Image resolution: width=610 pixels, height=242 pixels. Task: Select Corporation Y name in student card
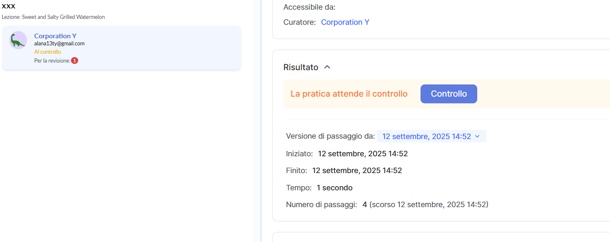tap(55, 36)
